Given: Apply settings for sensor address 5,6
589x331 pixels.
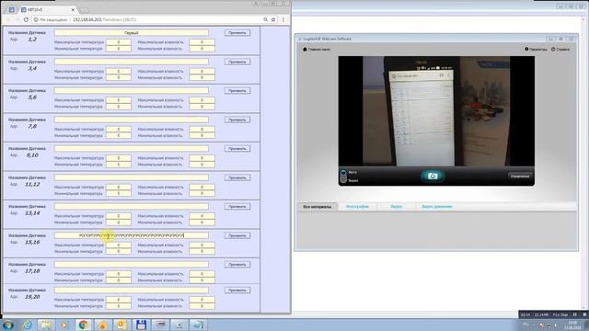Looking at the screenshot, I should coord(237,90).
